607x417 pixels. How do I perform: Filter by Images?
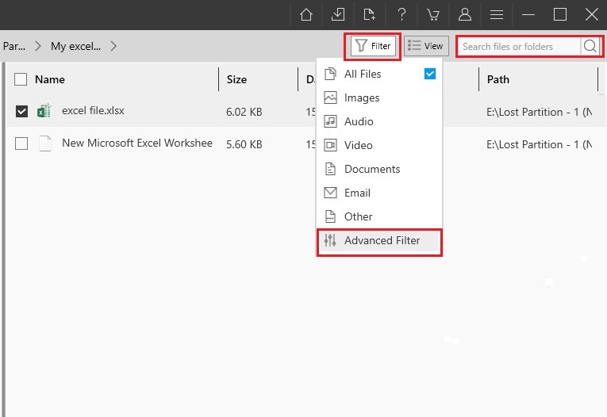(x=379, y=98)
